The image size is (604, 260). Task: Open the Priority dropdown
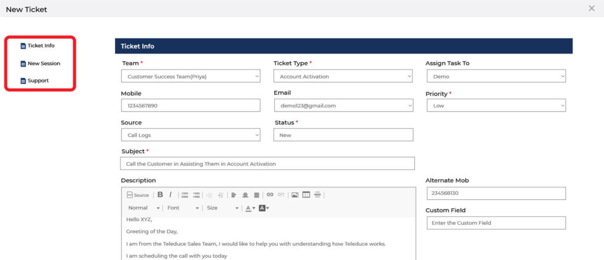pyautogui.click(x=496, y=106)
